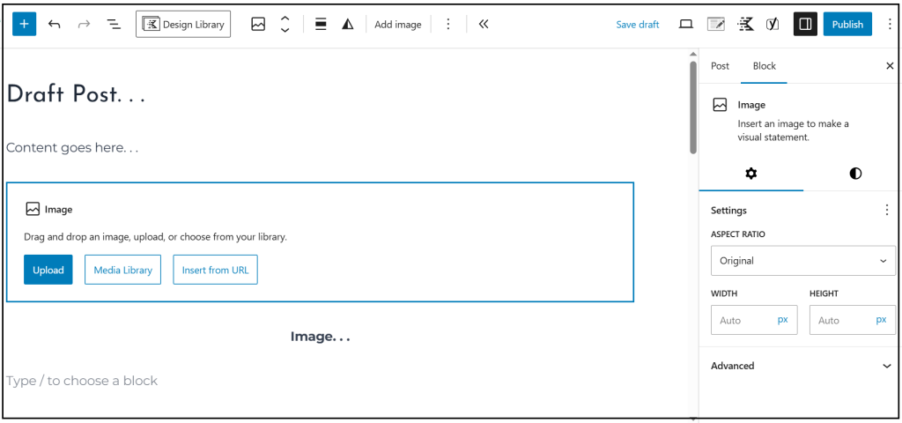Switch to the Post tab
This screenshot has height=423, width=902.
(721, 66)
